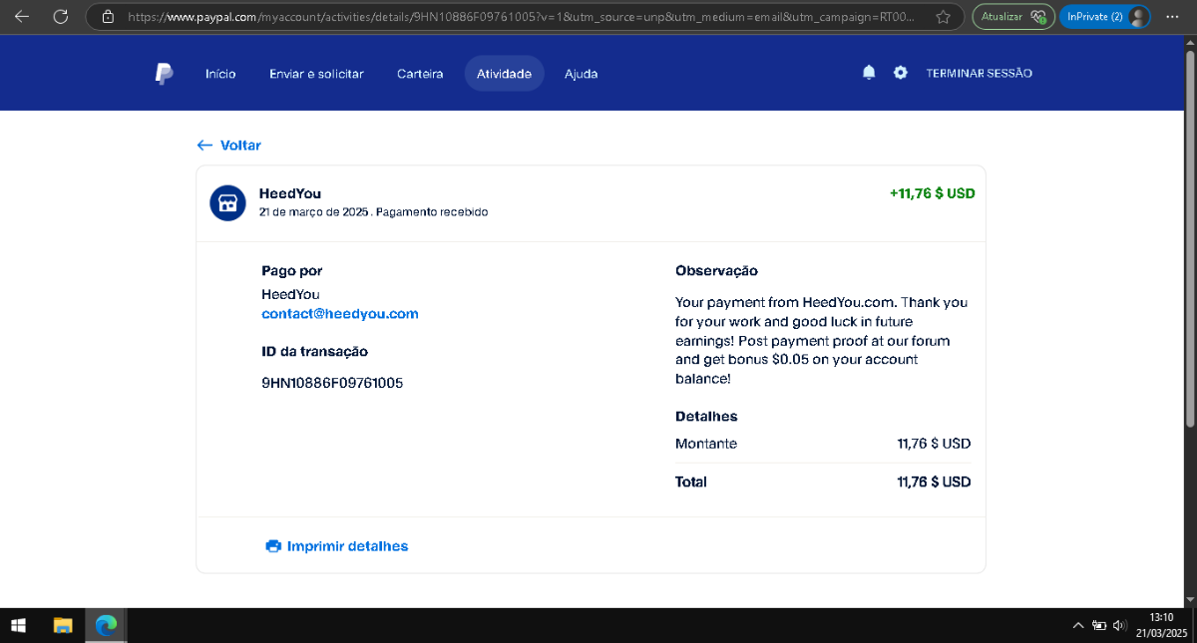Click the 'ID da transação' label
The height and width of the screenshot is (643, 1197).
314,352
